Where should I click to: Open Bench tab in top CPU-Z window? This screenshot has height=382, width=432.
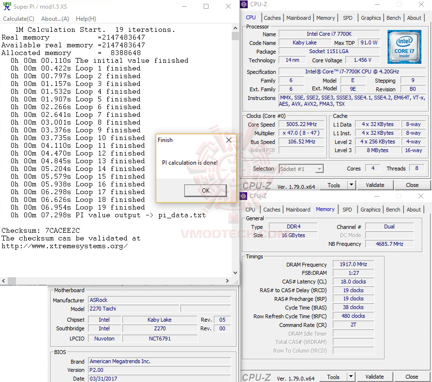coord(393,18)
